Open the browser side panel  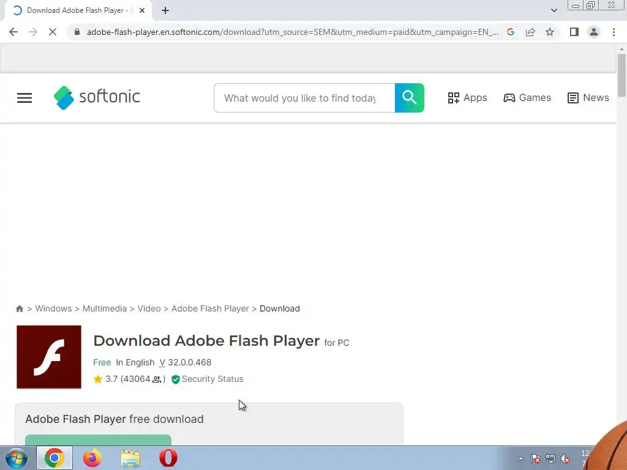pyautogui.click(x=574, y=32)
